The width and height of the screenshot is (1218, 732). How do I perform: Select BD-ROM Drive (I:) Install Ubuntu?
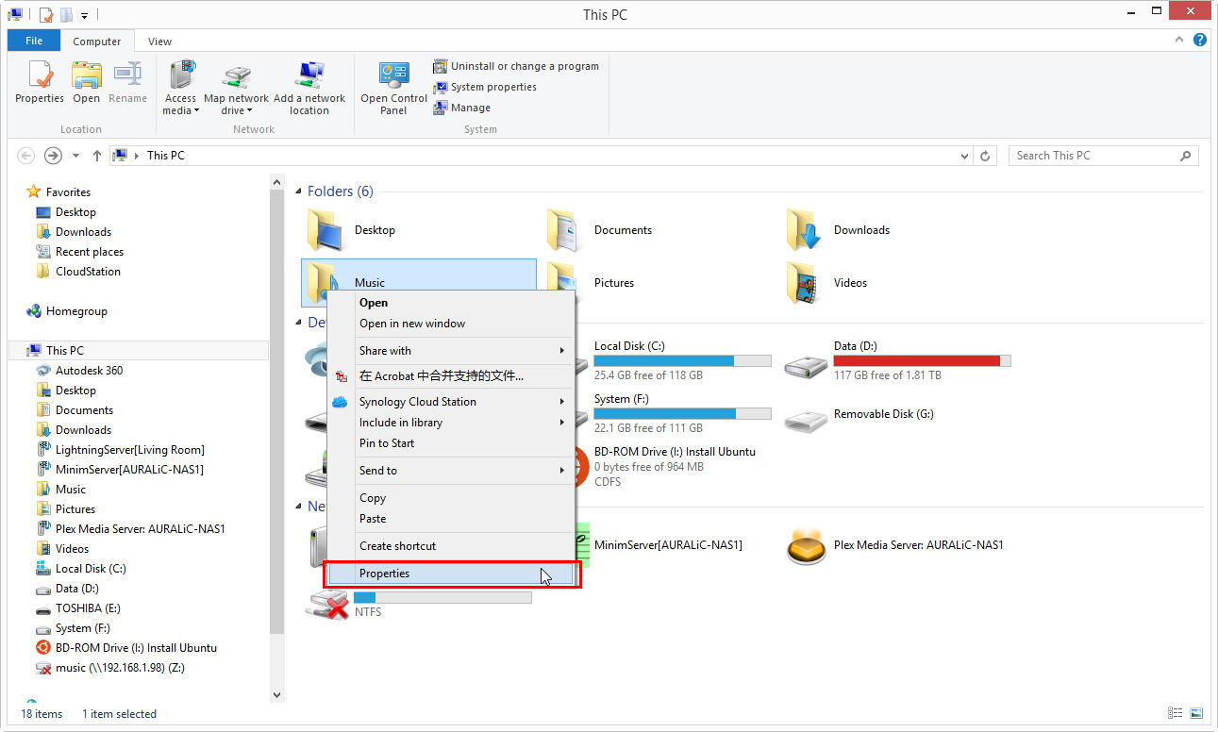(x=675, y=467)
